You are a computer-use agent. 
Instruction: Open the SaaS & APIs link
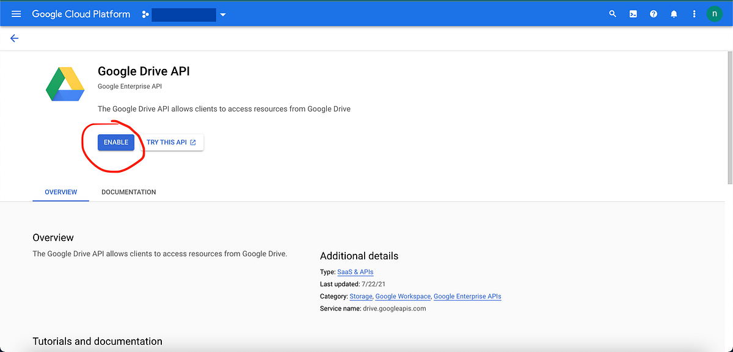355,272
